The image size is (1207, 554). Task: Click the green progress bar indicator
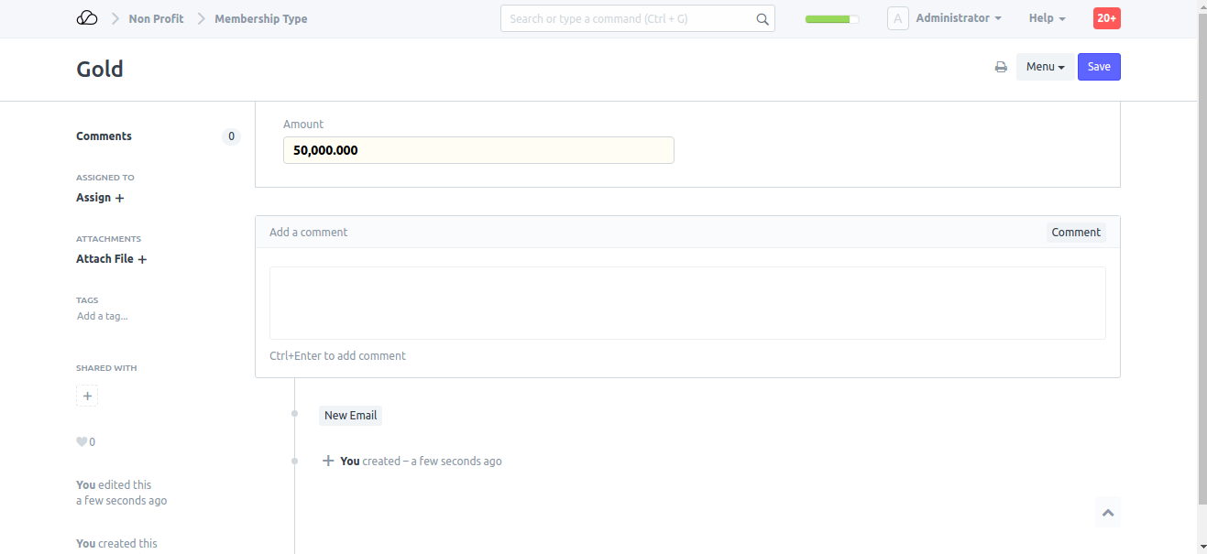(x=831, y=18)
